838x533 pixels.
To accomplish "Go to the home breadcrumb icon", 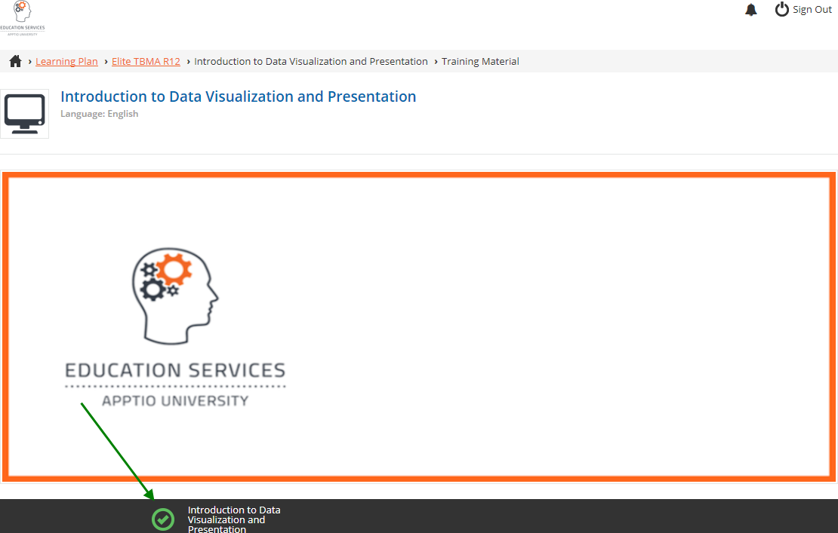I will (16, 61).
